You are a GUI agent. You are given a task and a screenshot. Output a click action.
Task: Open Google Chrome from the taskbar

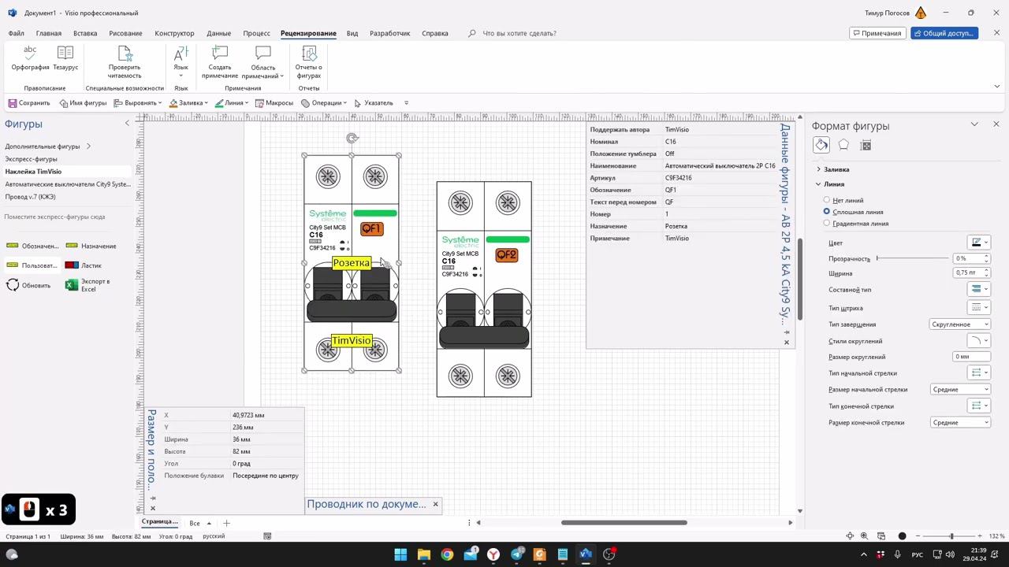pos(447,554)
